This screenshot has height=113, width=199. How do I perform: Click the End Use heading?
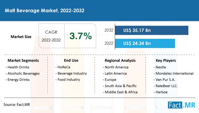(x=71, y=60)
